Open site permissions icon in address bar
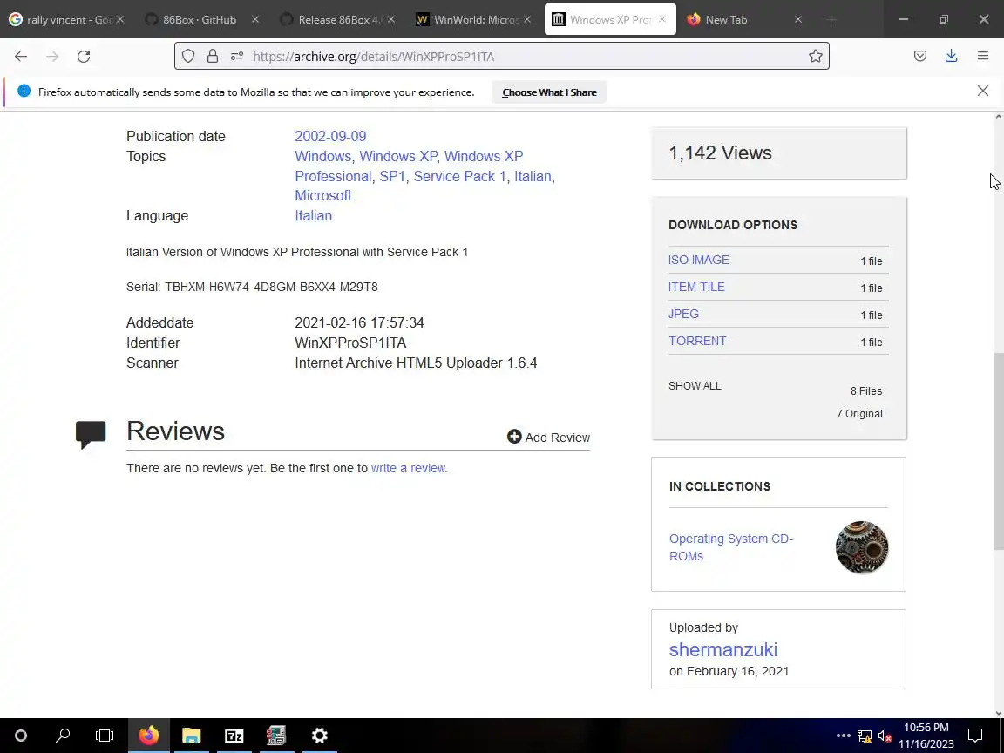The image size is (1004, 753). point(237,57)
